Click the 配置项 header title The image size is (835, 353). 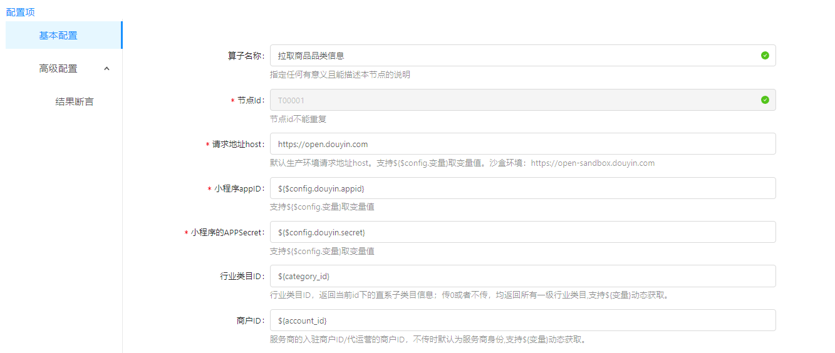click(20, 12)
